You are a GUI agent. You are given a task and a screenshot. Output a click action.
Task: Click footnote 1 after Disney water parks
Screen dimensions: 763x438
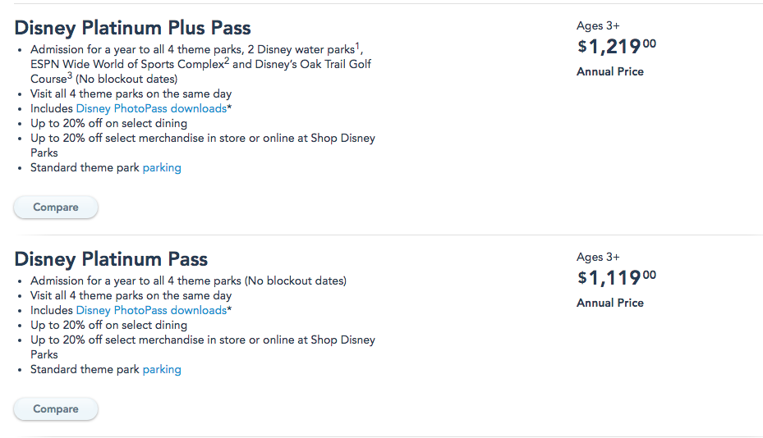[358, 46]
